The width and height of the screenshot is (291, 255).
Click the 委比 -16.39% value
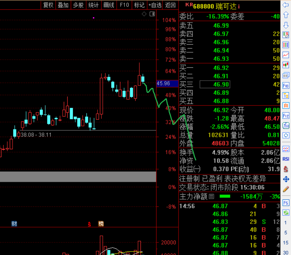point(217,16)
